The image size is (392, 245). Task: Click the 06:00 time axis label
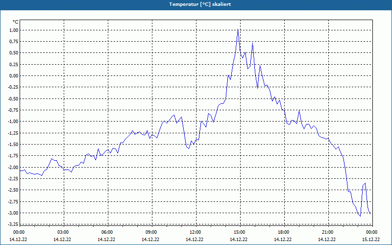[x=107, y=232]
